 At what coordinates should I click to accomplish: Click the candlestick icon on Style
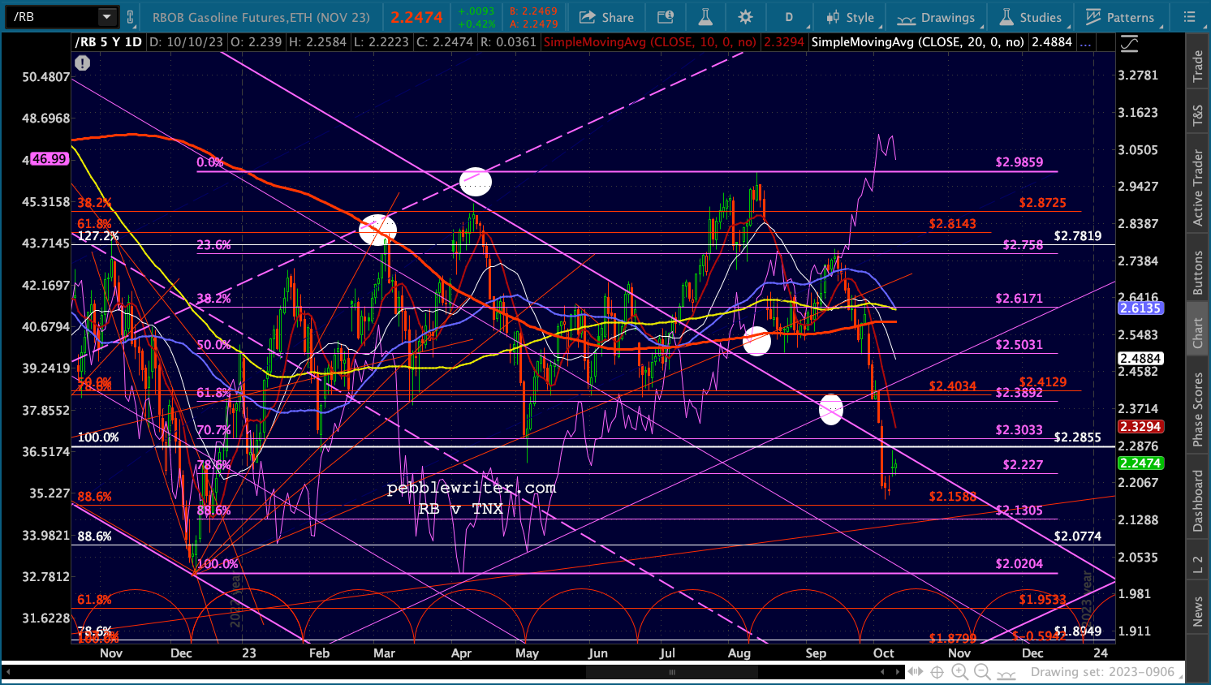(833, 17)
